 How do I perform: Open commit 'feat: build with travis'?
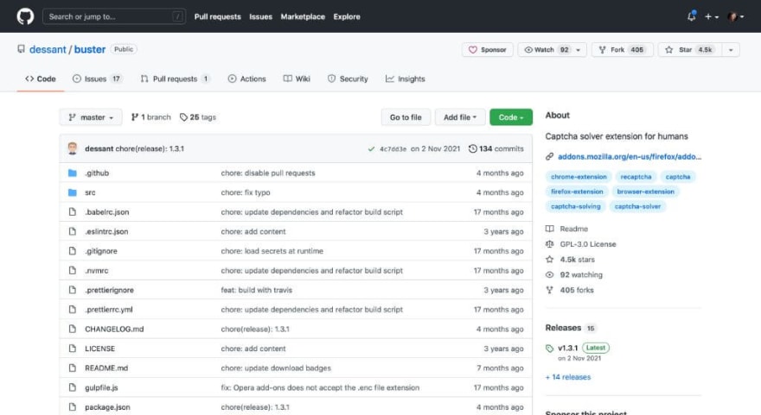click(257, 290)
